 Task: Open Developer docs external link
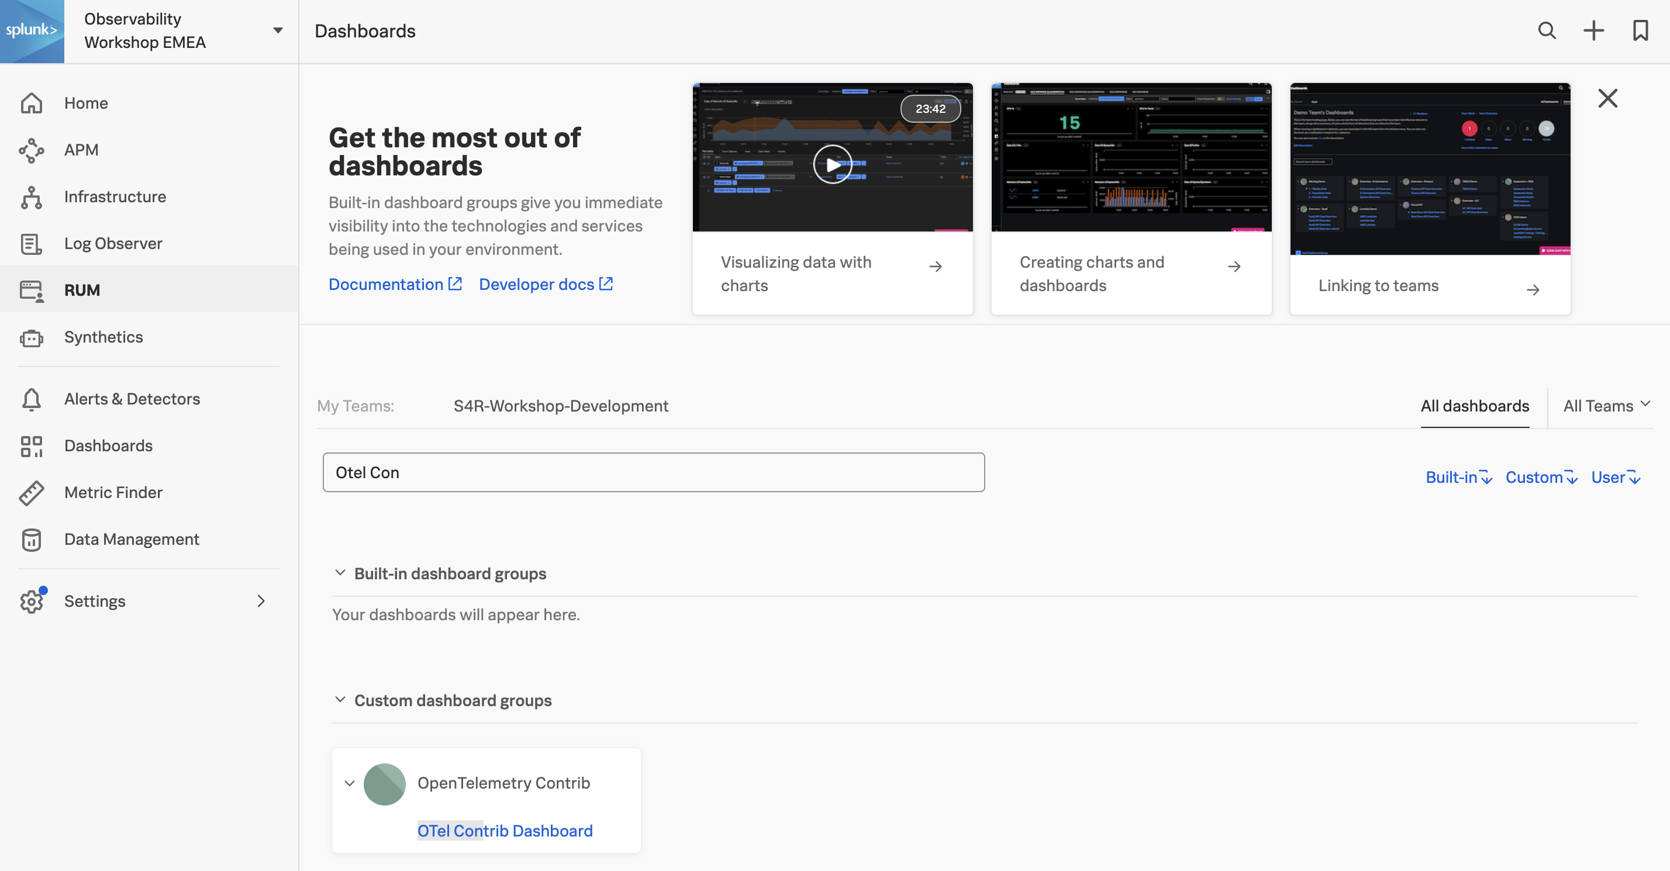click(544, 284)
